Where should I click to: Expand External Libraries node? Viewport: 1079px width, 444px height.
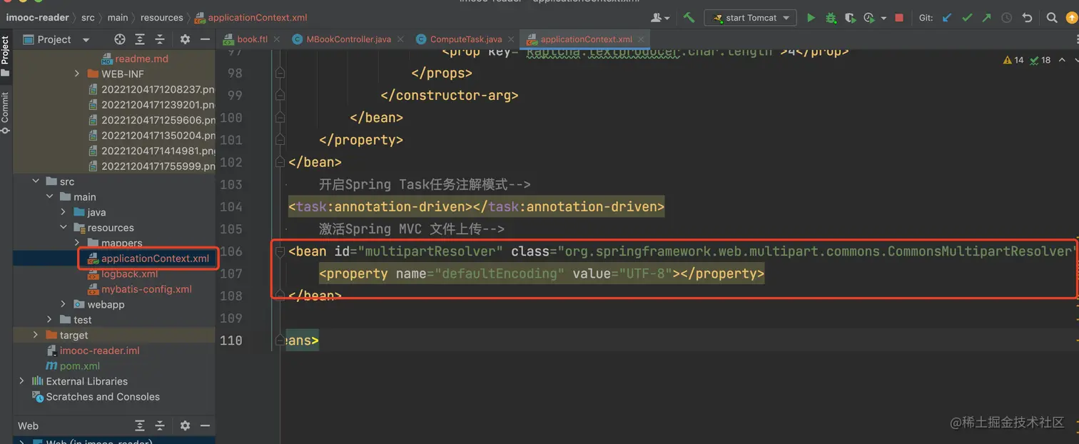[x=21, y=381]
